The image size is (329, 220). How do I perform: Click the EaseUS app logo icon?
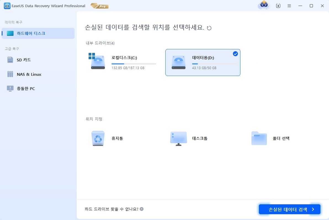(7, 6)
